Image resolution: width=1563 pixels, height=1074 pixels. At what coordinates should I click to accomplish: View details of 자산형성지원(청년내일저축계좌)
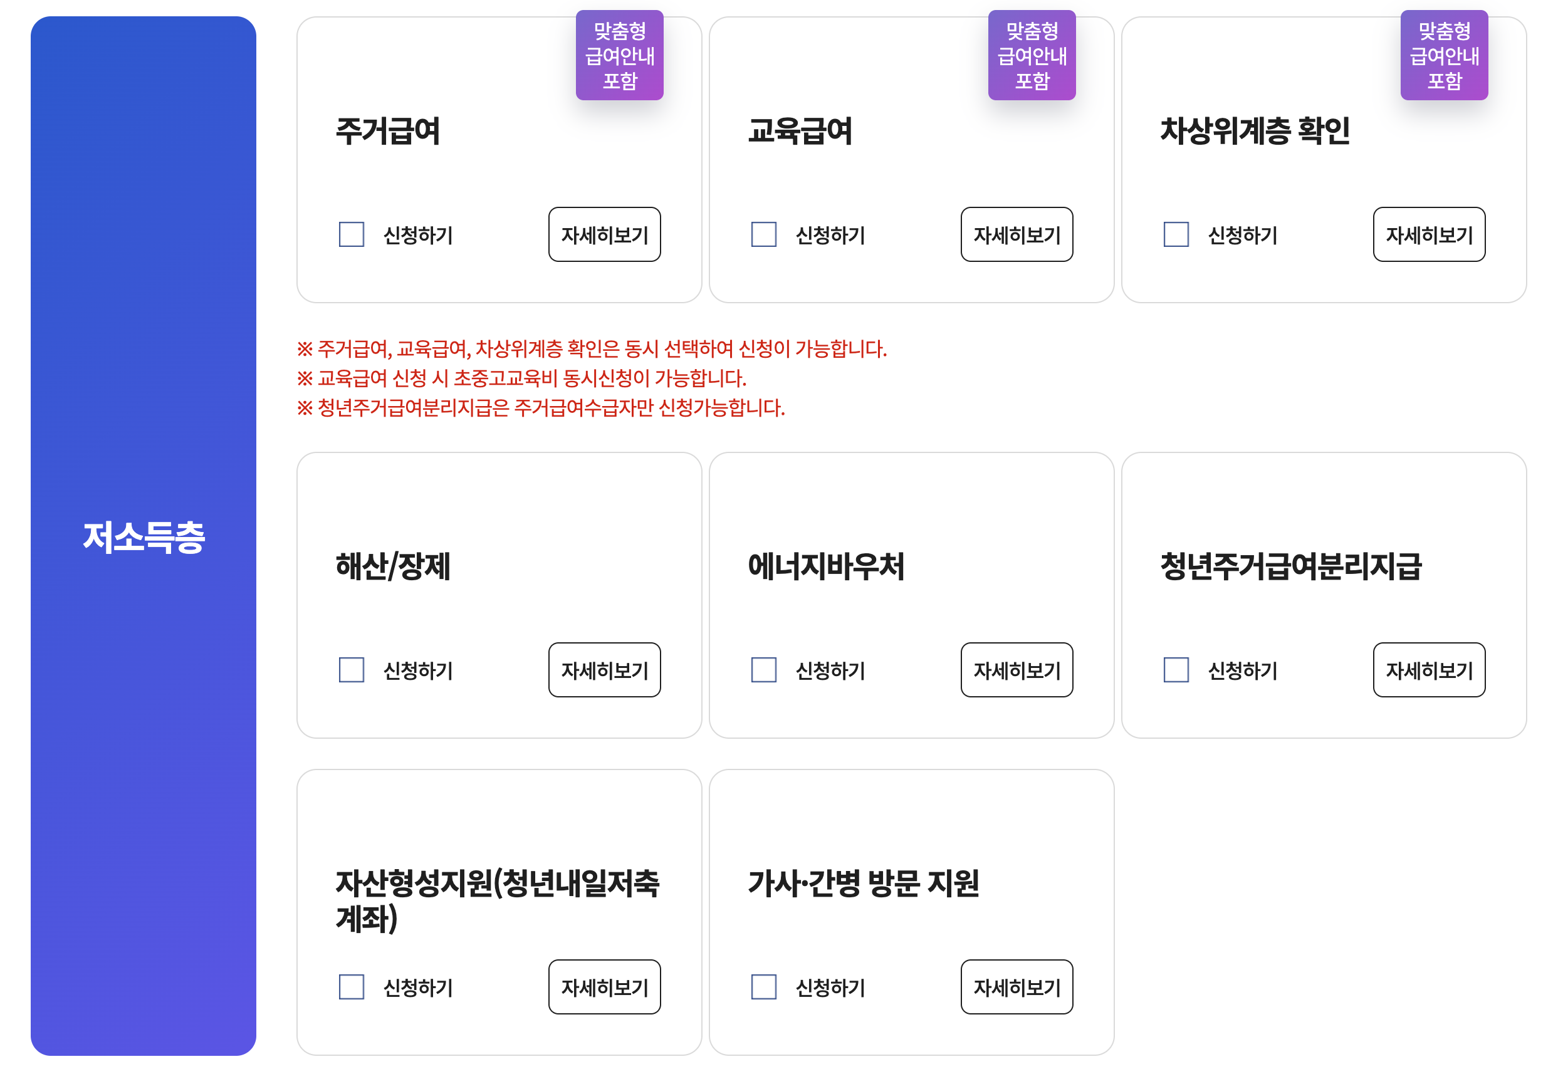(x=604, y=987)
